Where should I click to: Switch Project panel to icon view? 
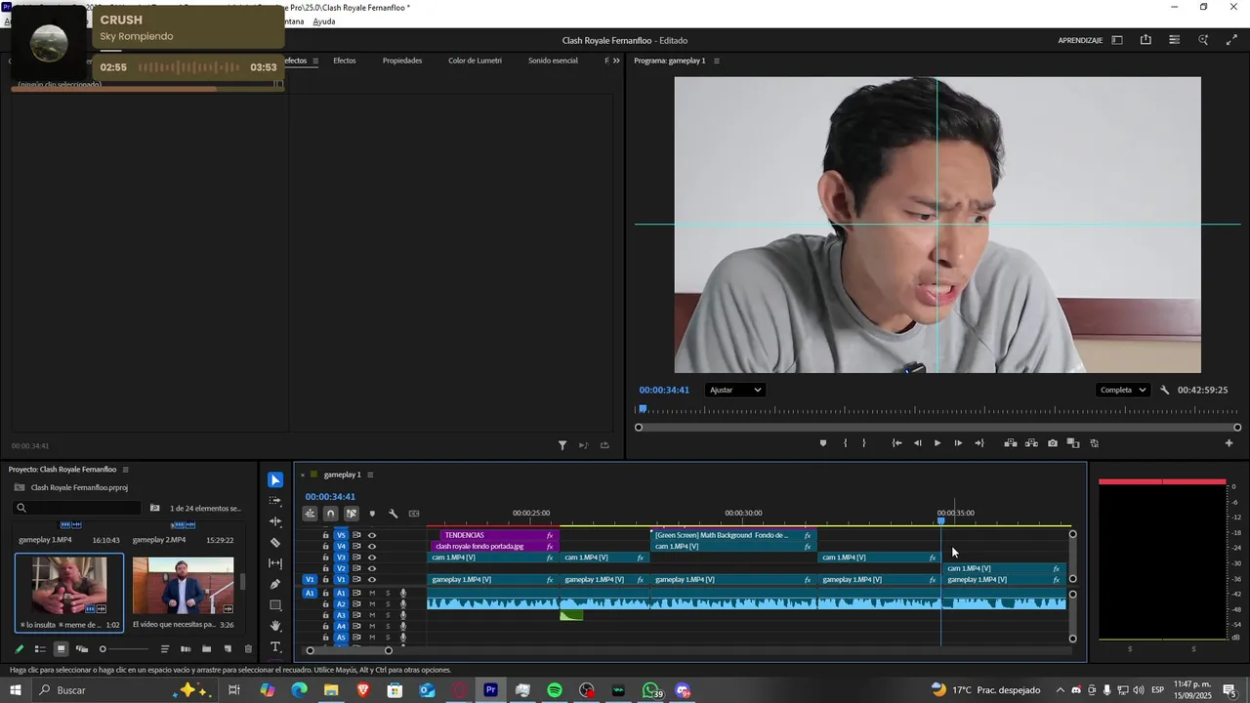pyautogui.click(x=61, y=649)
